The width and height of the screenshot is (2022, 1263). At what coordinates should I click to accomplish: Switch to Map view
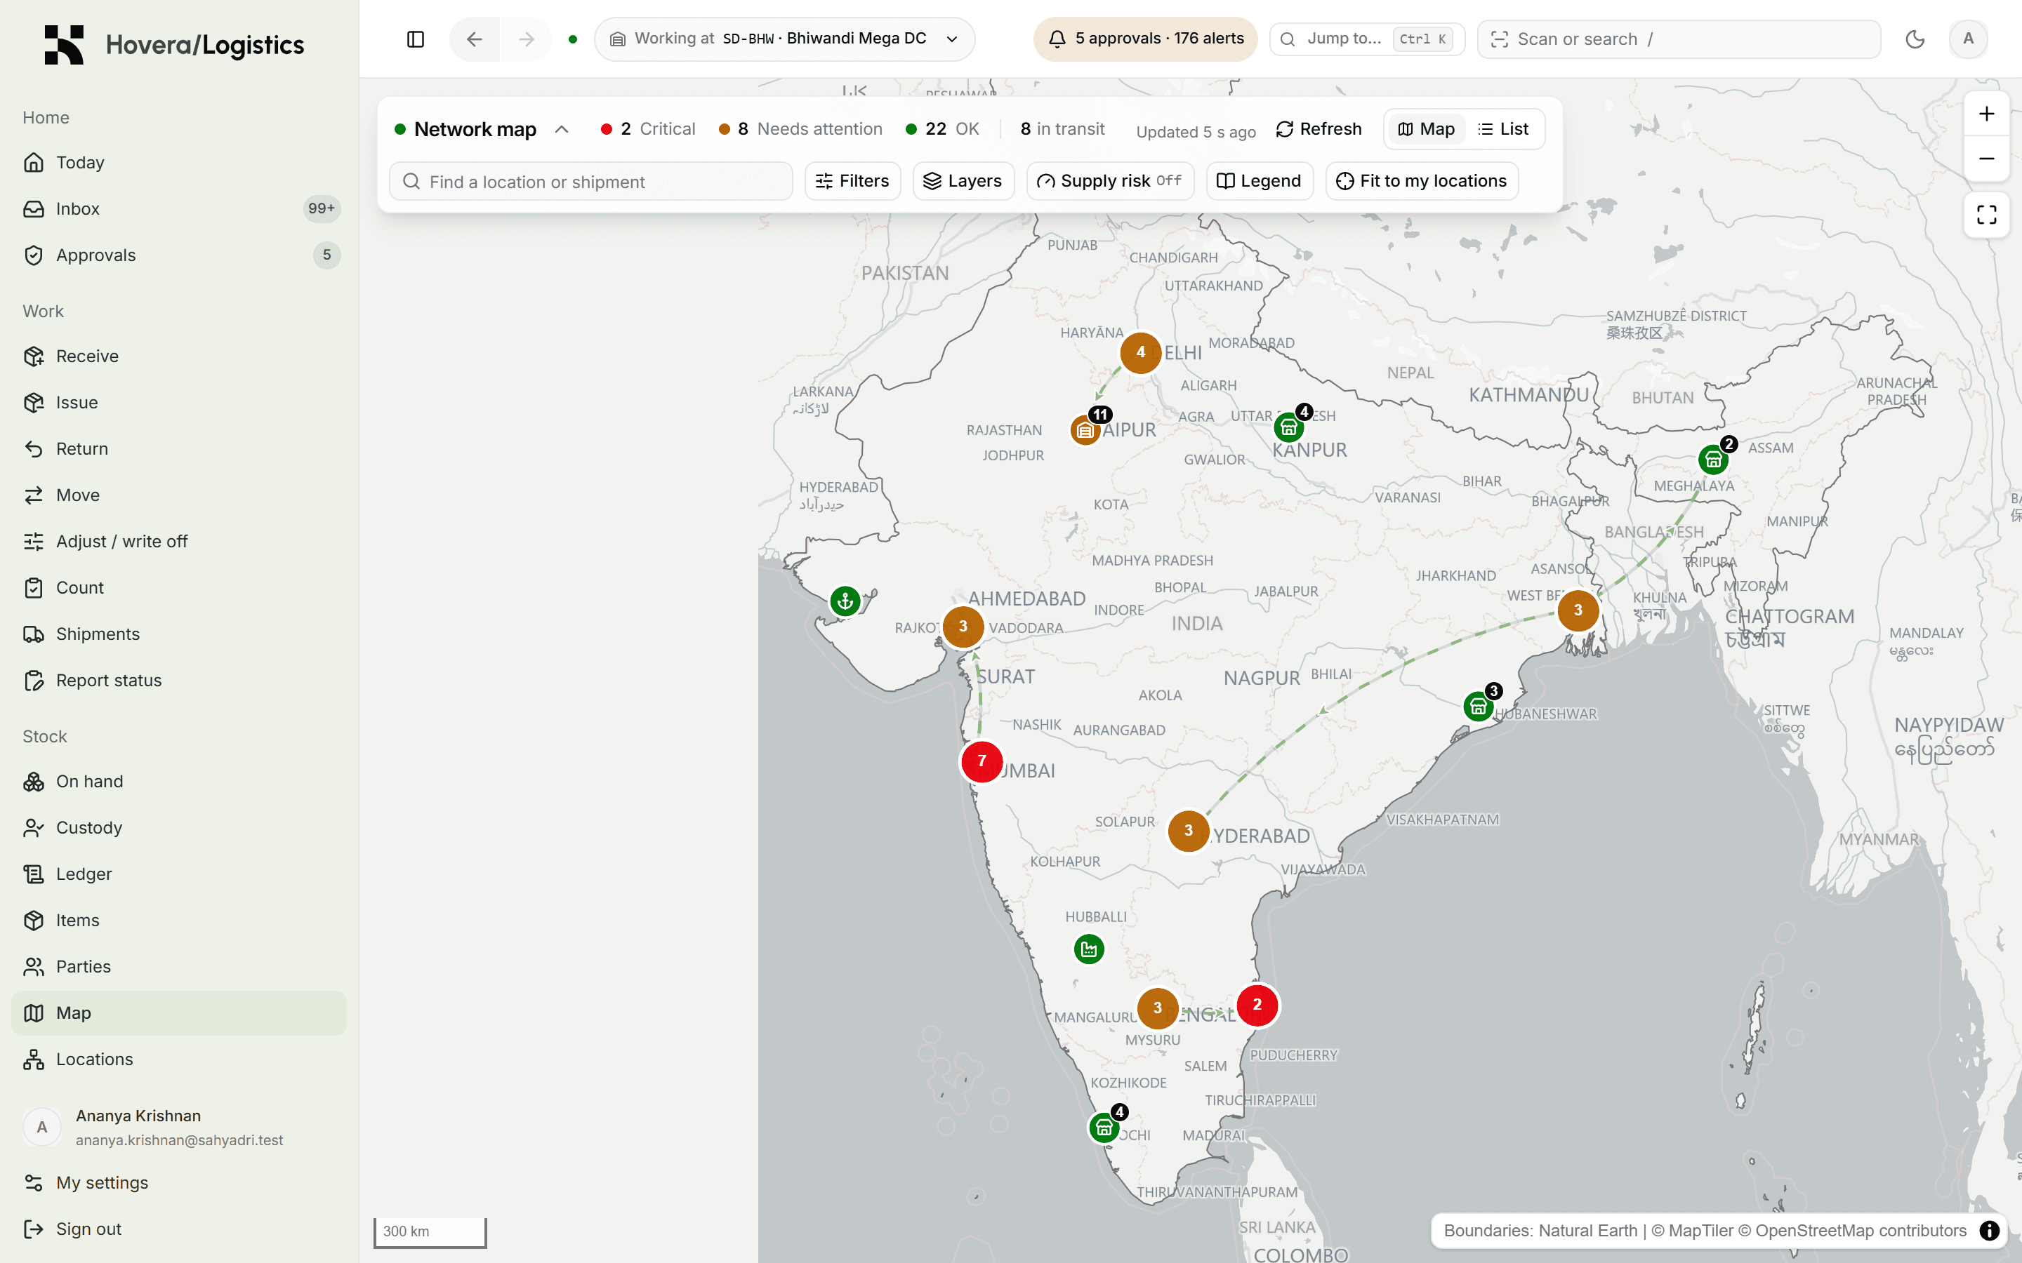click(1426, 130)
